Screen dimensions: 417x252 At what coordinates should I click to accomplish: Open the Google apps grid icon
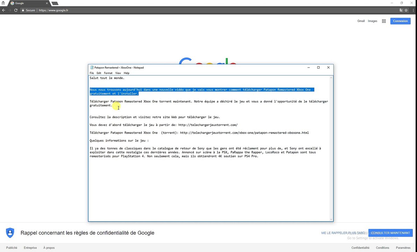384,21
